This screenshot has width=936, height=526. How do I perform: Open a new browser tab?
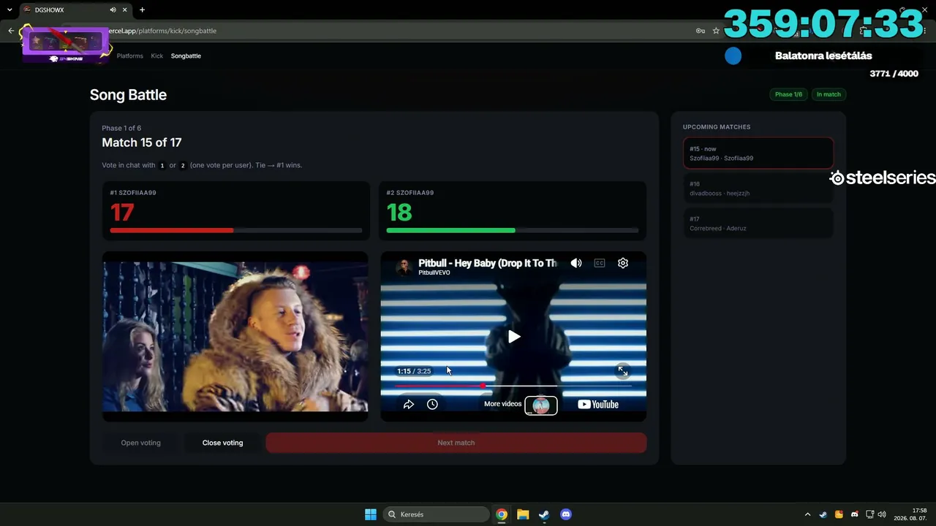pyautogui.click(x=142, y=10)
